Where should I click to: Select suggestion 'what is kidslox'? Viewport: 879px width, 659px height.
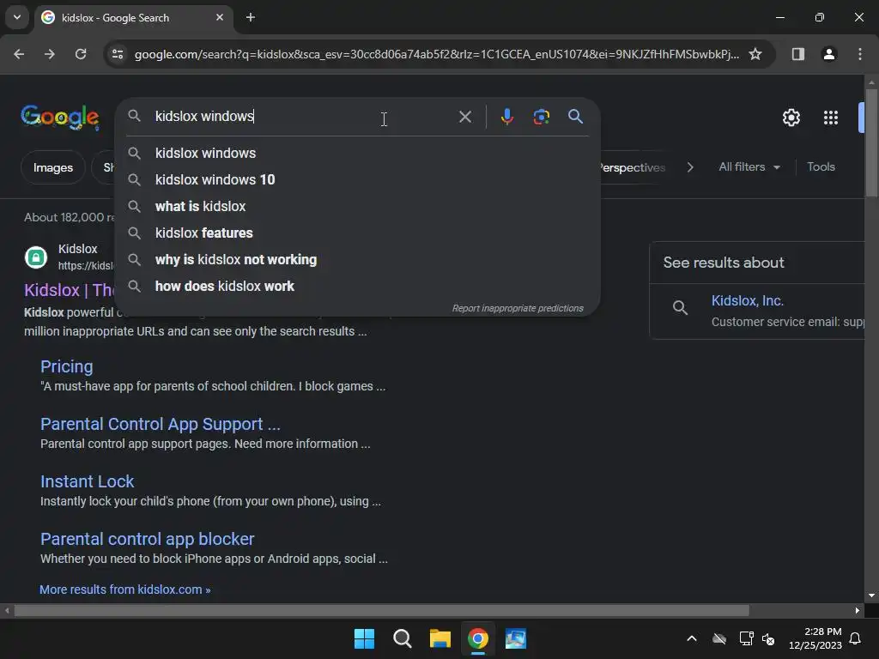(357, 206)
